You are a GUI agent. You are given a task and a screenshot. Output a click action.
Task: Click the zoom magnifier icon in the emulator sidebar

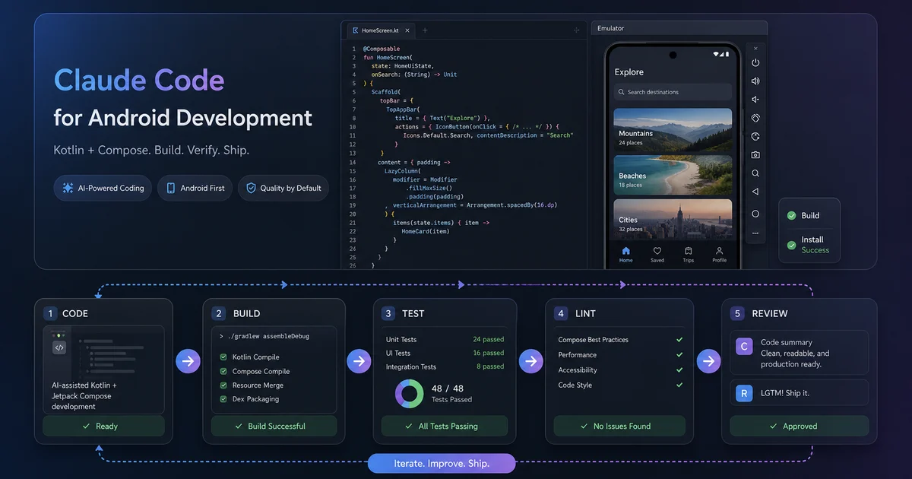tap(755, 173)
